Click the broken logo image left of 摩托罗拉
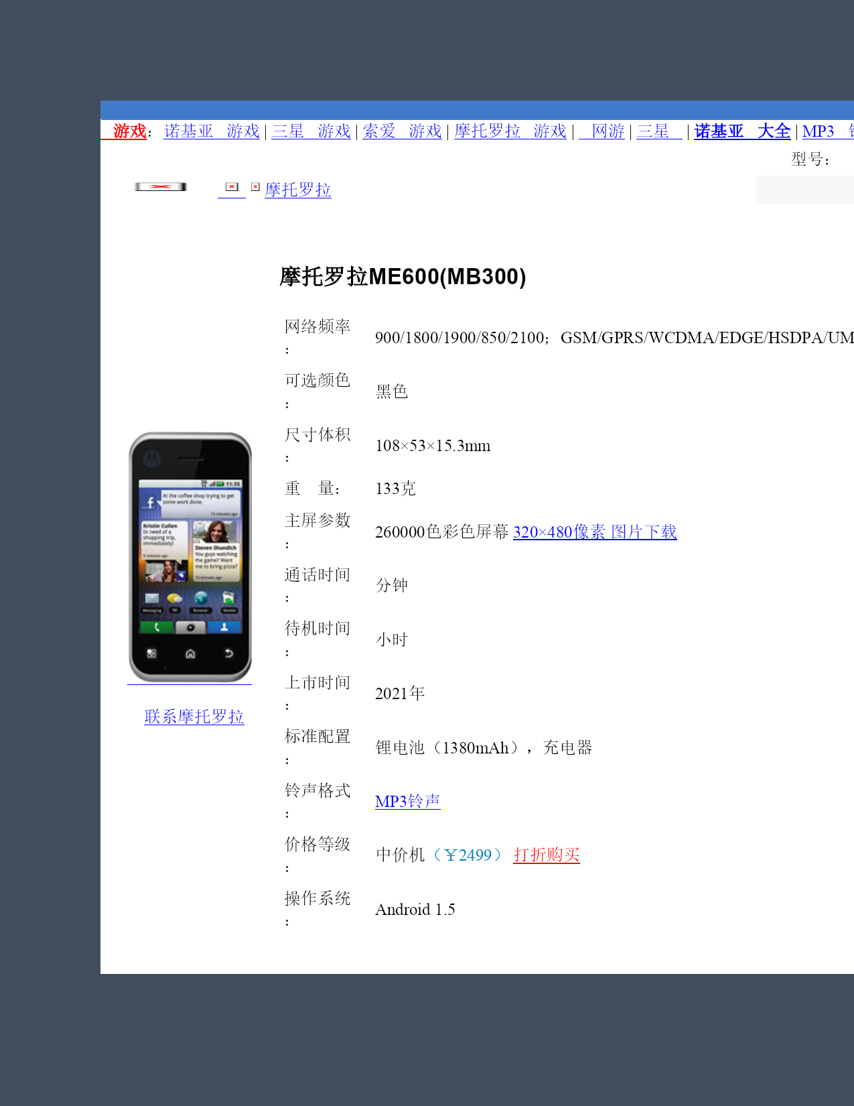Screen dimensions: 854x1106 pos(161,186)
